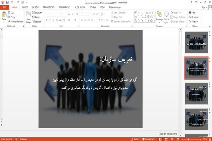The height and width of the screenshot is (141, 212).
Task: Open the Select dropdown in Editing
Action: tap(194, 22)
